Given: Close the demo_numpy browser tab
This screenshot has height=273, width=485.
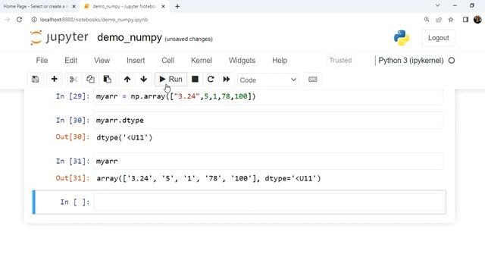Looking at the screenshot, I should [164, 6].
